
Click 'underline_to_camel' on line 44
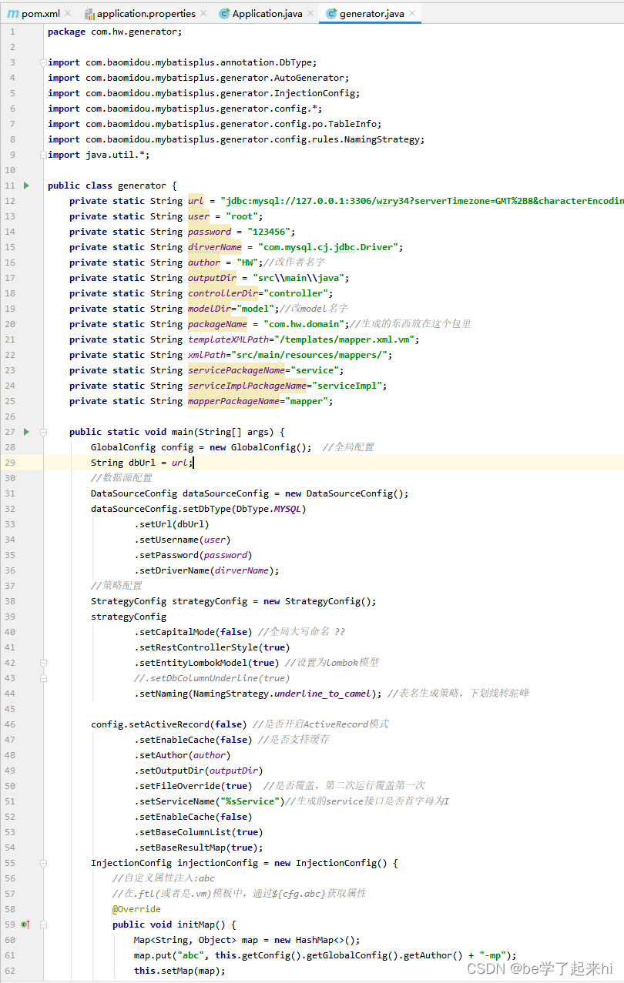323,694
